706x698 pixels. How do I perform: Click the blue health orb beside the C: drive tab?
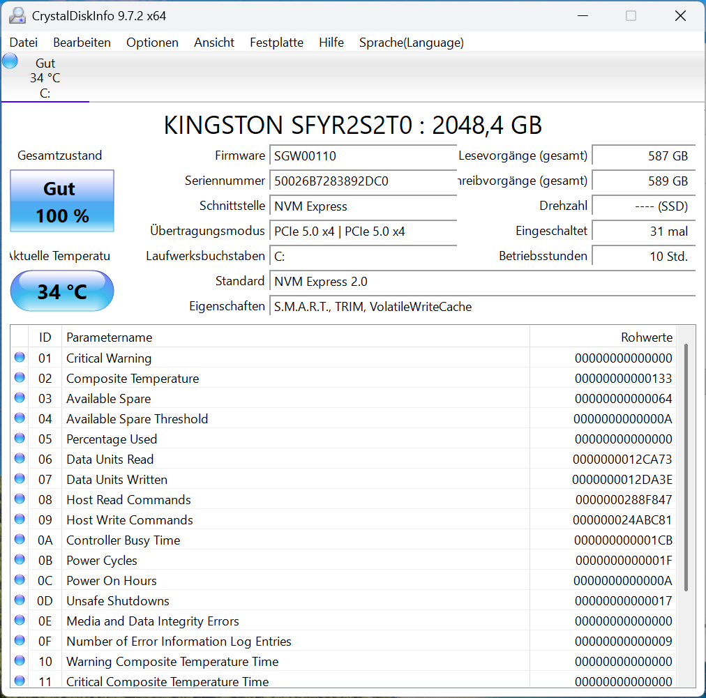(x=10, y=61)
